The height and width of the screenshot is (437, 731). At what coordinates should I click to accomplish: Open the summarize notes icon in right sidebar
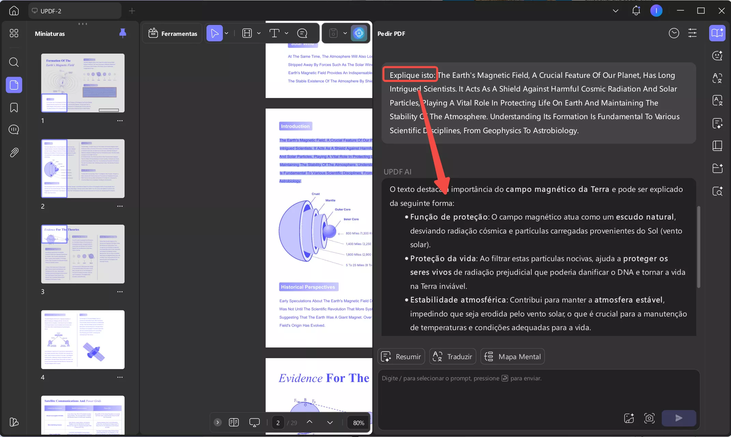(x=717, y=123)
